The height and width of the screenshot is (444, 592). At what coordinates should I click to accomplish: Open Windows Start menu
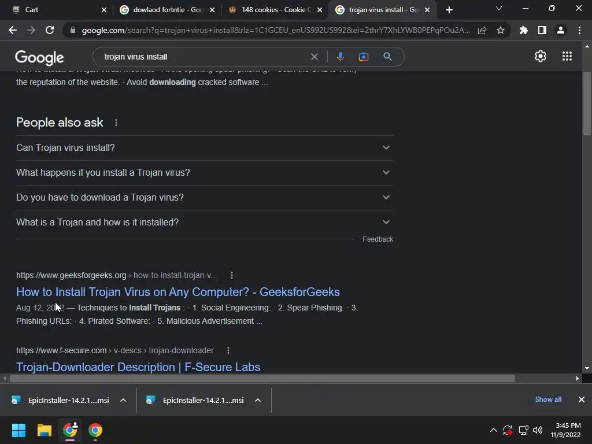[x=18, y=430]
